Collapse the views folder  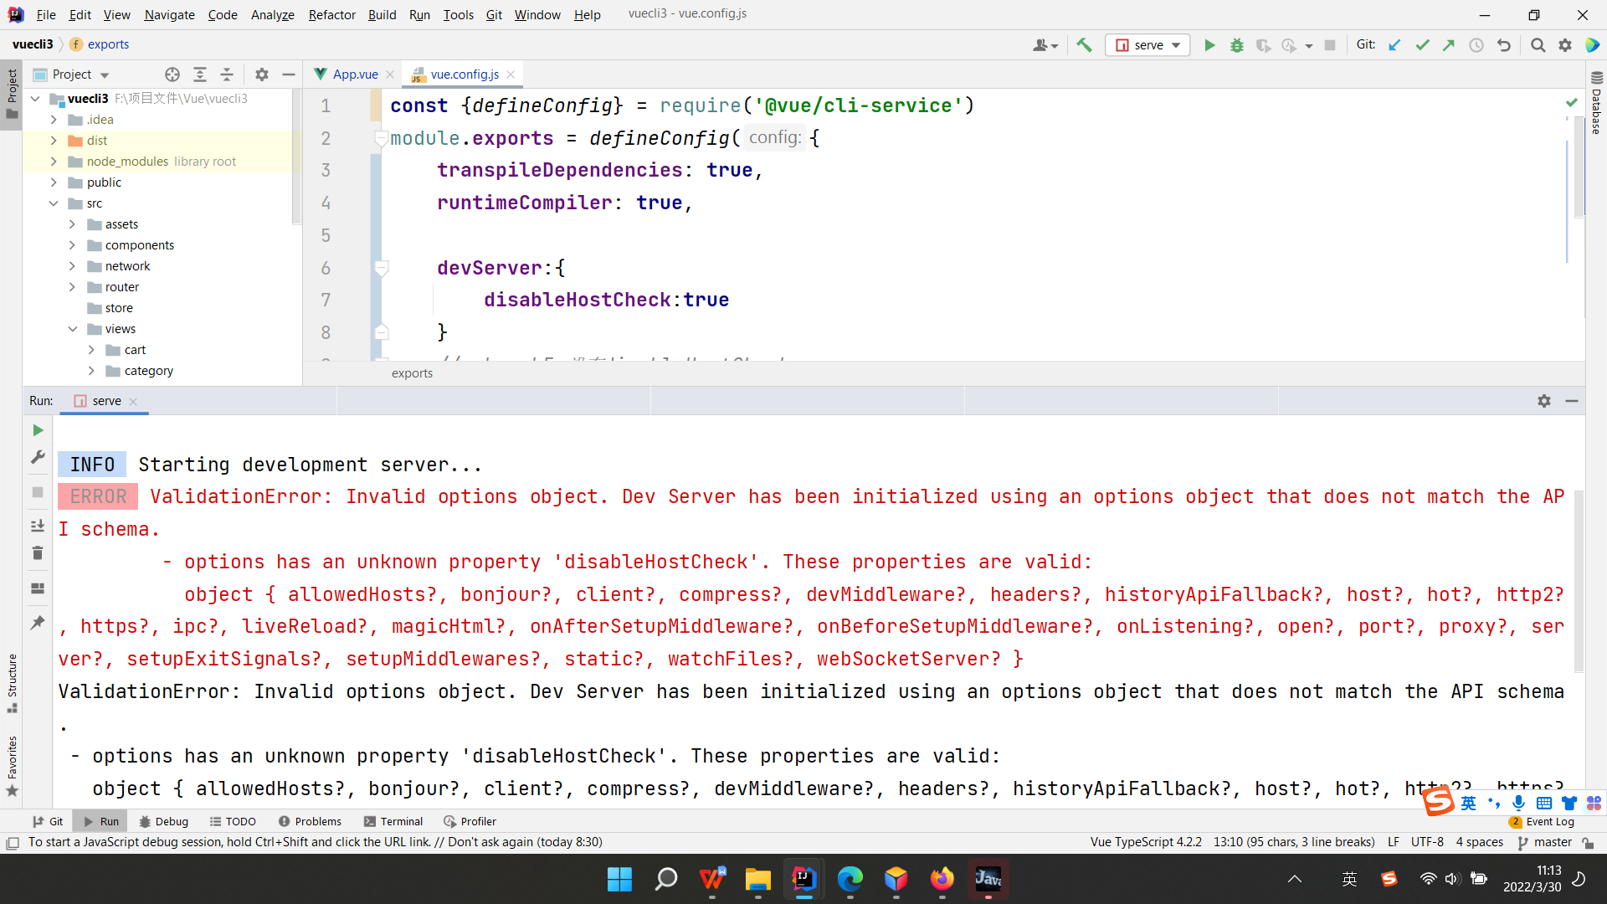(x=72, y=329)
